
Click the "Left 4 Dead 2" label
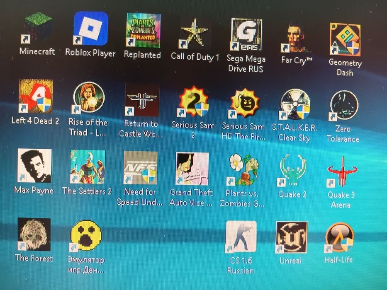[35, 121]
